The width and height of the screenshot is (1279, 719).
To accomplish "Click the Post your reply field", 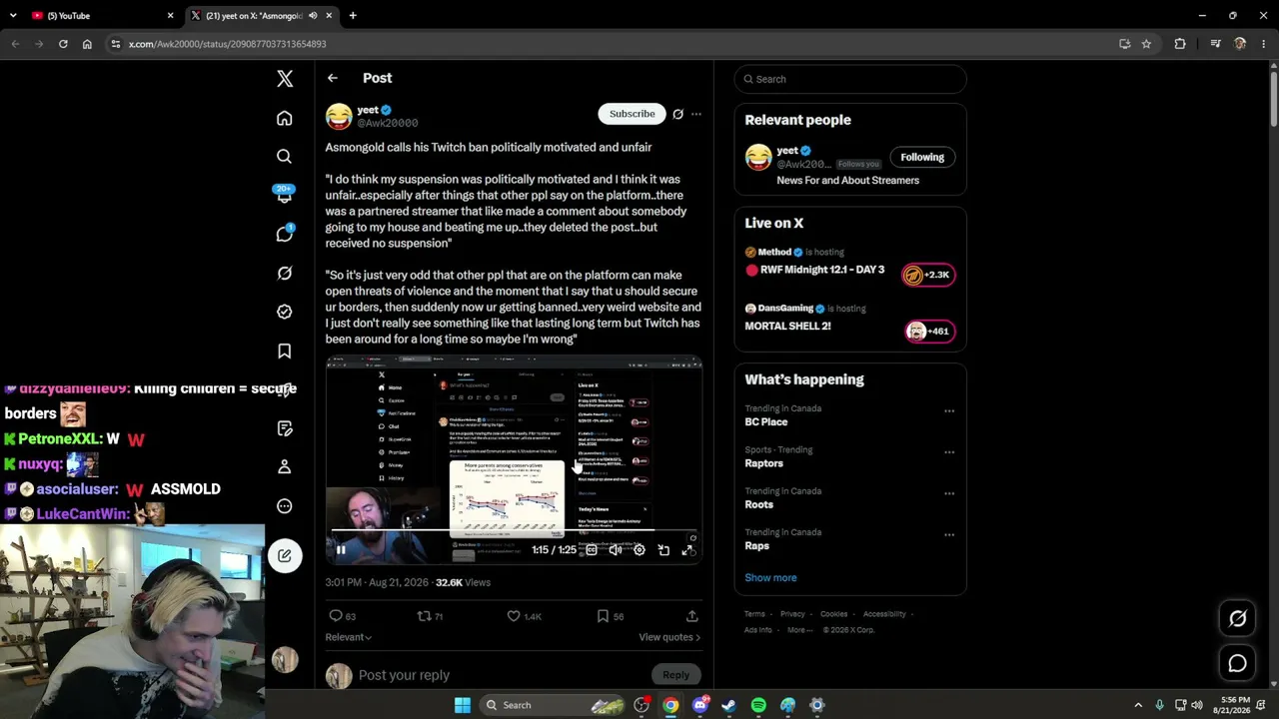I will [500, 675].
